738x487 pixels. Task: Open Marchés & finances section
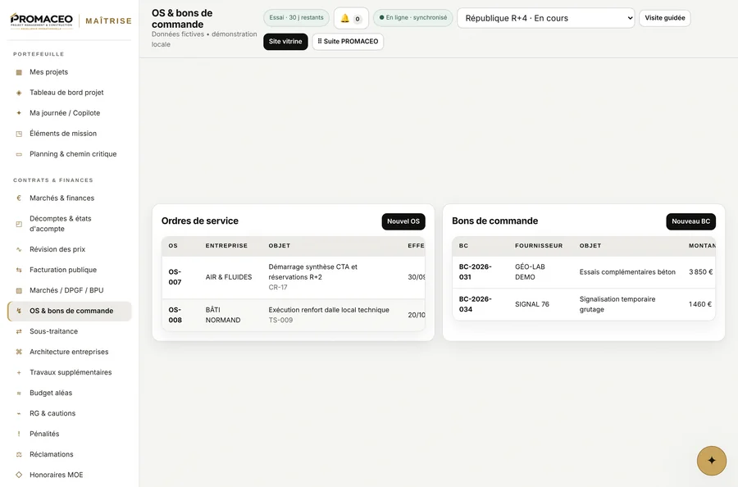coord(69,198)
